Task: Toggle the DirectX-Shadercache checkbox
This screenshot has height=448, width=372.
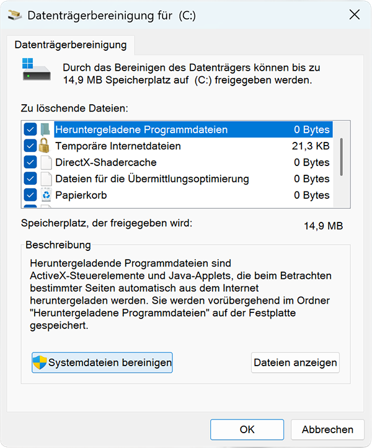Action: (x=30, y=162)
